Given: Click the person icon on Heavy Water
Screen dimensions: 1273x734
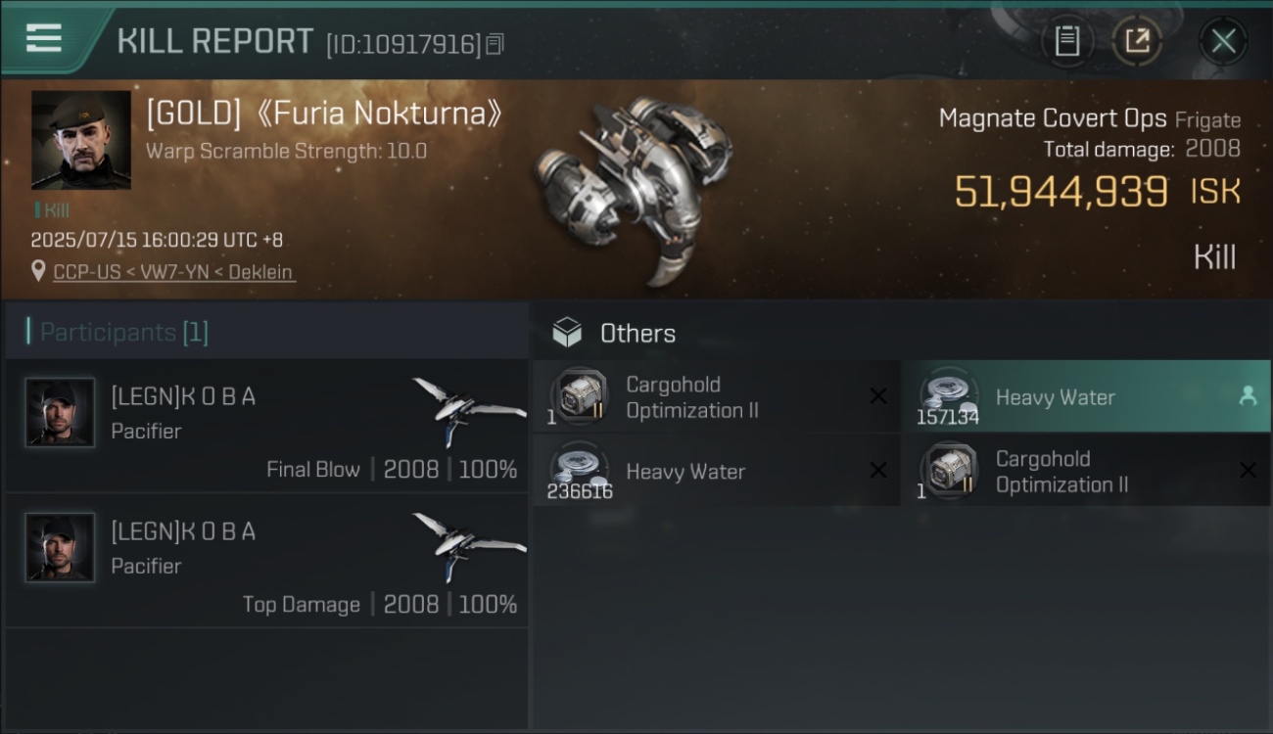Looking at the screenshot, I should click(1248, 395).
